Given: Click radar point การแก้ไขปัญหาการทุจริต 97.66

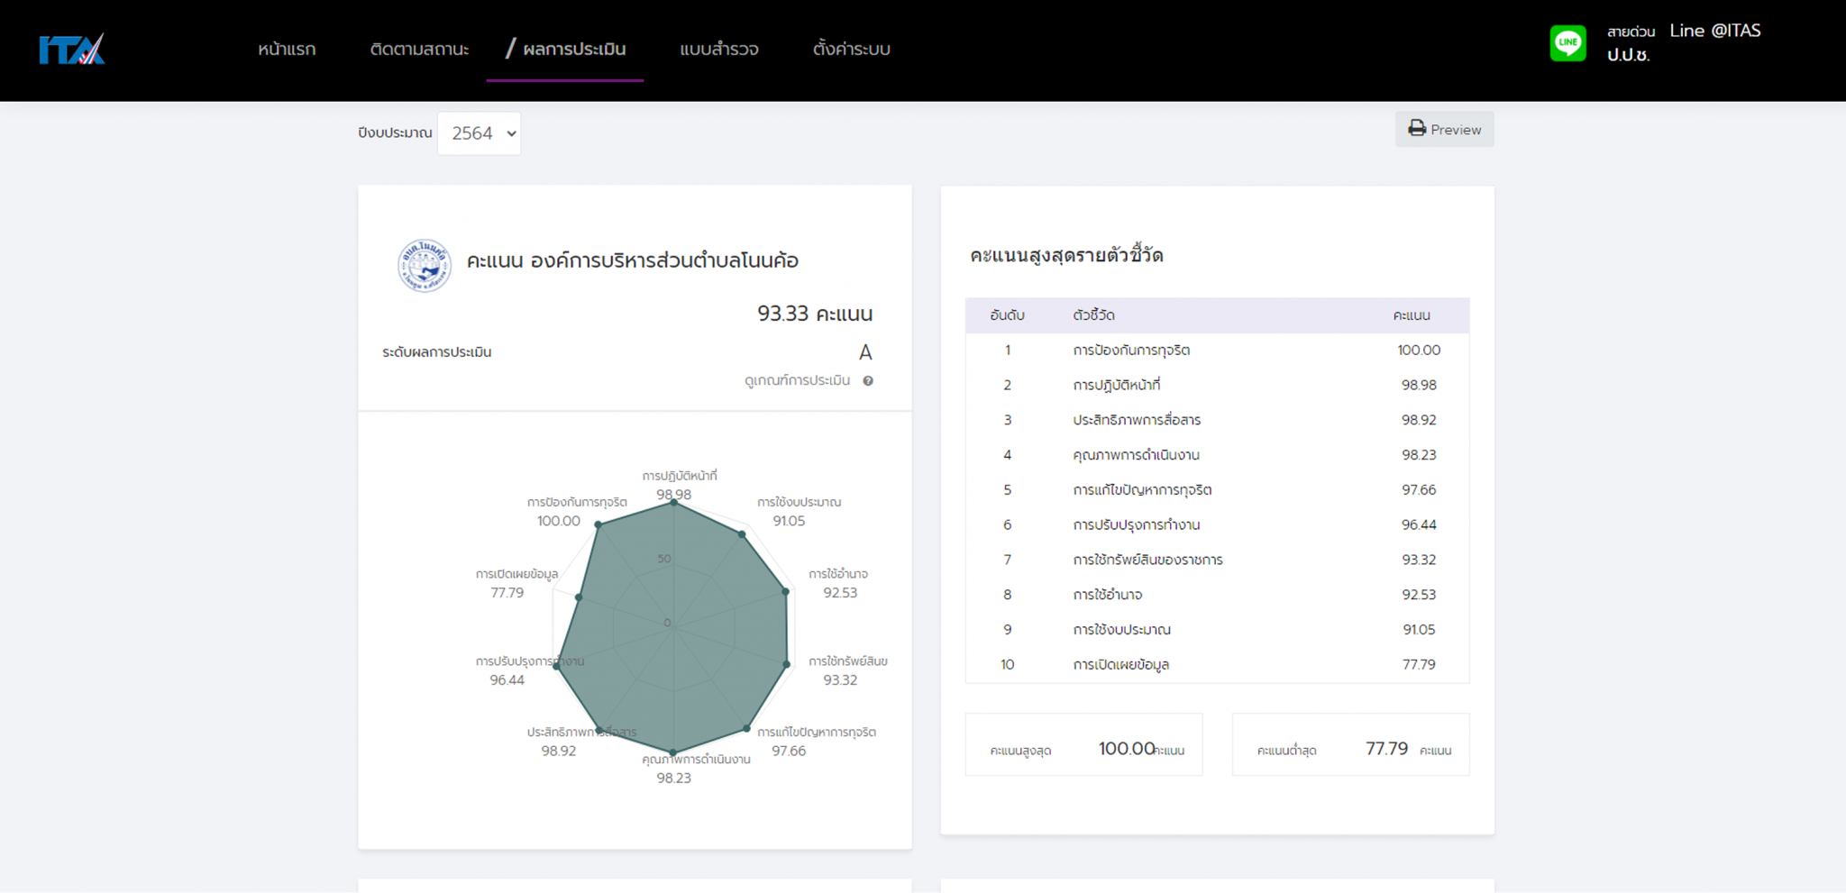Looking at the screenshot, I should (747, 728).
